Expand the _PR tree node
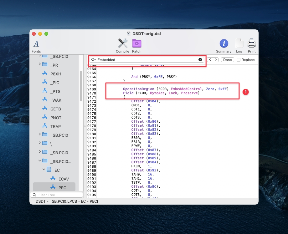Viewport: 288px width, 234px height. (40, 64)
